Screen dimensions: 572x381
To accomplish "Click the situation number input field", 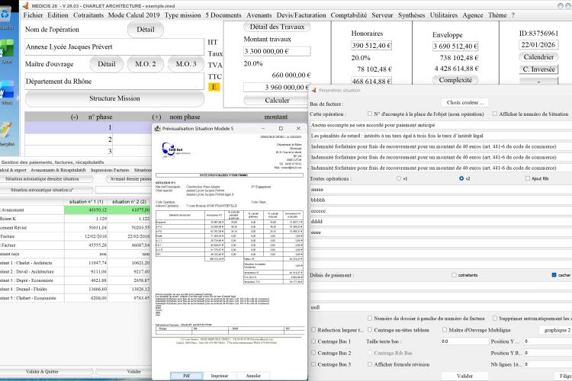I will pos(124,190).
